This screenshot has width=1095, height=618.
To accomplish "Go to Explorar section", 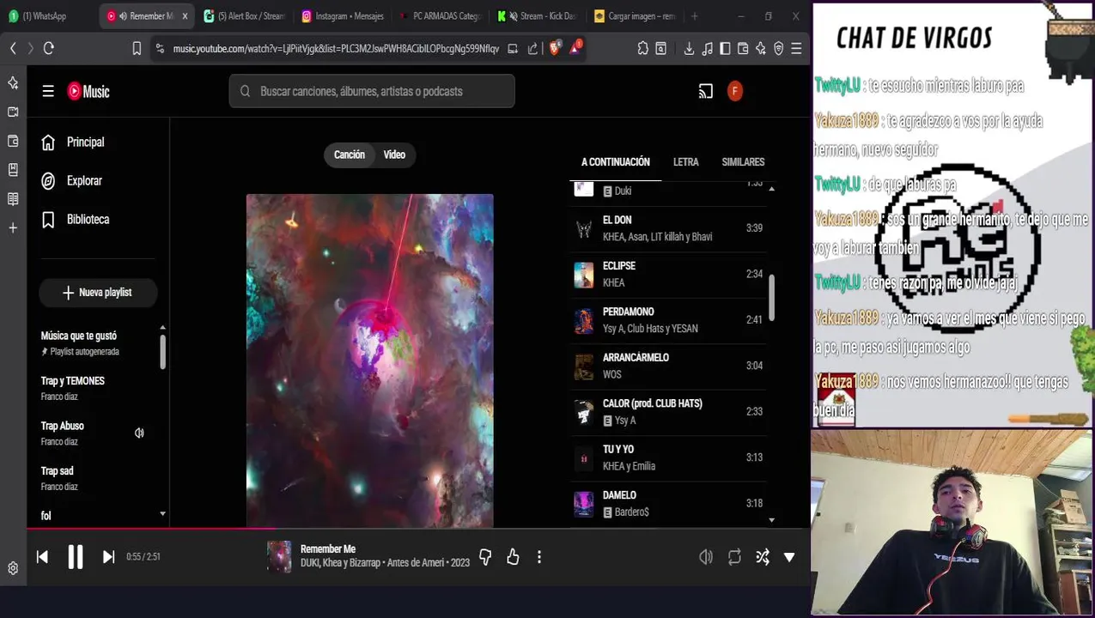I will pos(97,181).
